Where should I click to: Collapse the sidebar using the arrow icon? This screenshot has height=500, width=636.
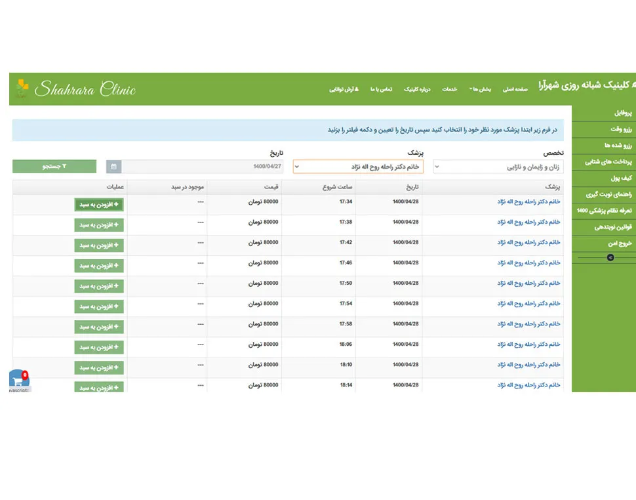(610, 258)
